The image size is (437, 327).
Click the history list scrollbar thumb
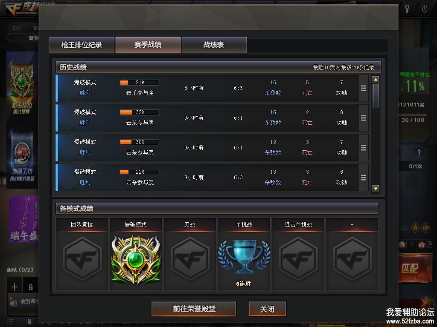coord(376,96)
